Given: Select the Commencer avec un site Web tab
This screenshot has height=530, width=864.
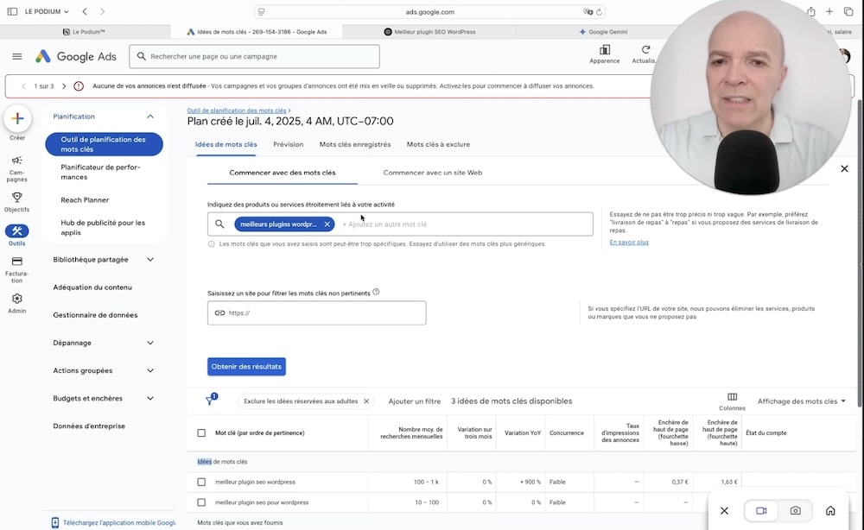Looking at the screenshot, I should coord(432,173).
